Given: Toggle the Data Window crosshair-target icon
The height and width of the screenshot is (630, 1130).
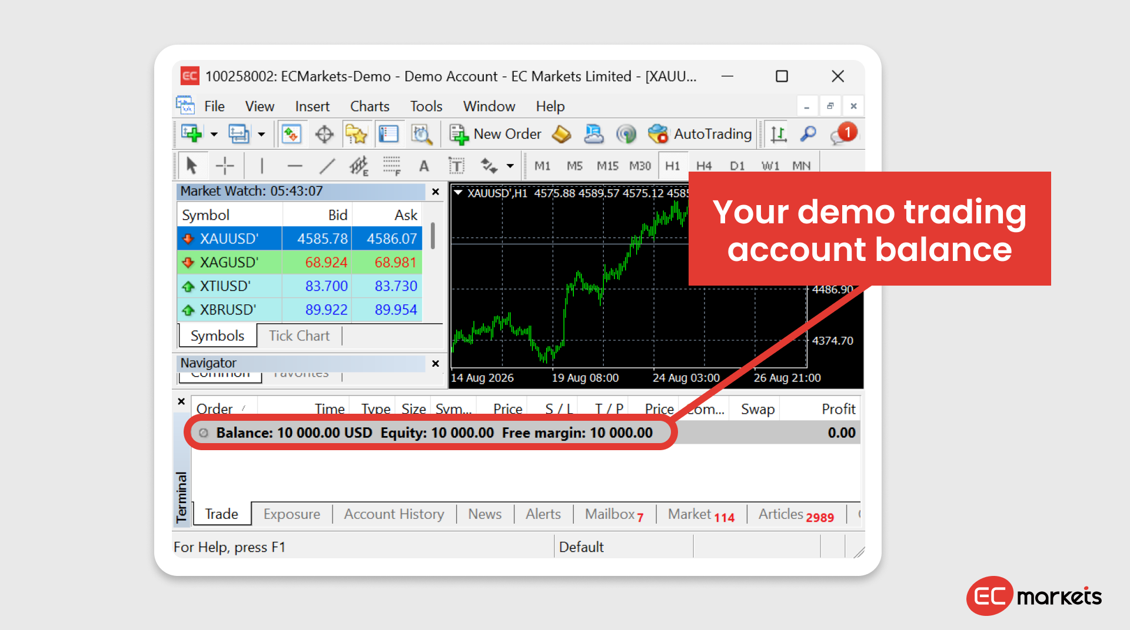Looking at the screenshot, I should pyautogui.click(x=324, y=134).
